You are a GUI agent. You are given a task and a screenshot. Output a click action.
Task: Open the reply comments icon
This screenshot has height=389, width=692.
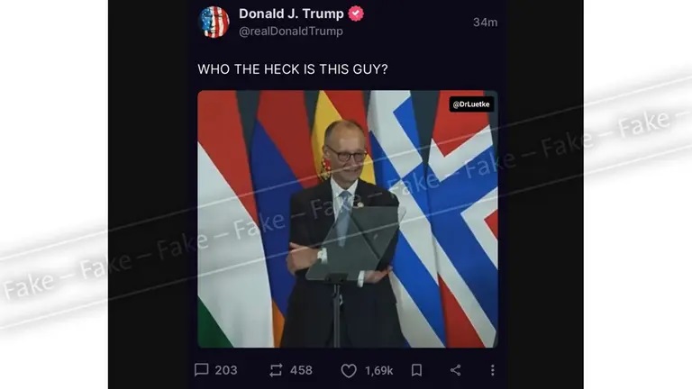coord(201,369)
